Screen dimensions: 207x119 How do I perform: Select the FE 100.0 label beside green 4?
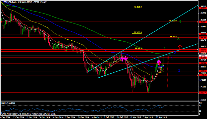[173, 21]
